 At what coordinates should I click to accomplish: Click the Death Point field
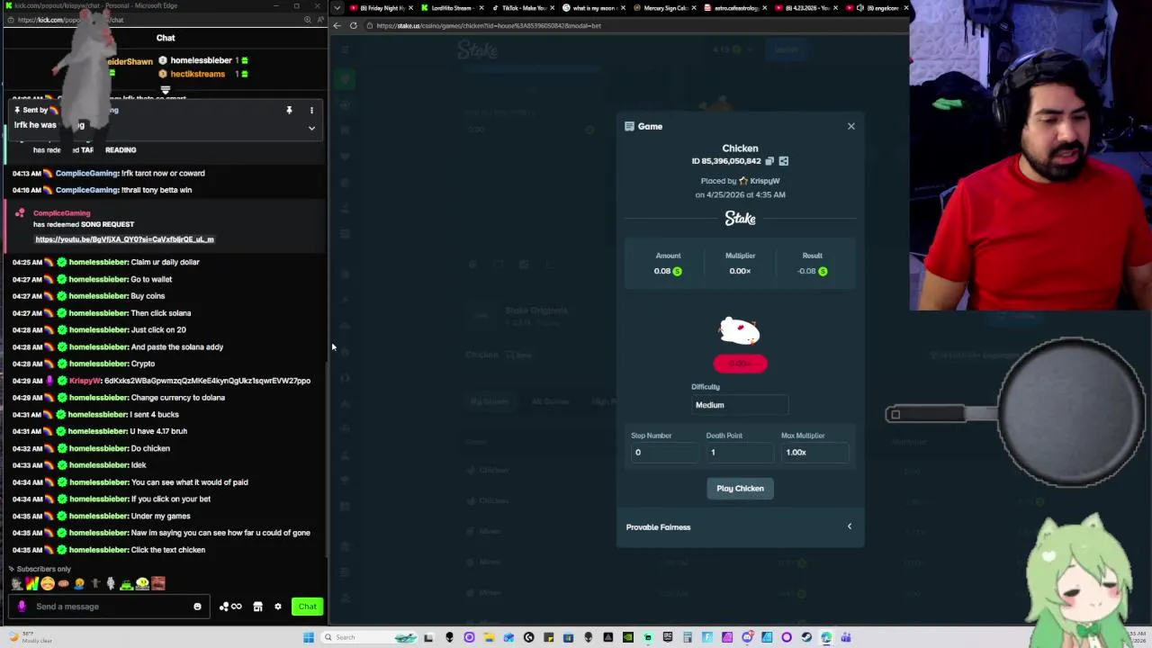(x=740, y=452)
